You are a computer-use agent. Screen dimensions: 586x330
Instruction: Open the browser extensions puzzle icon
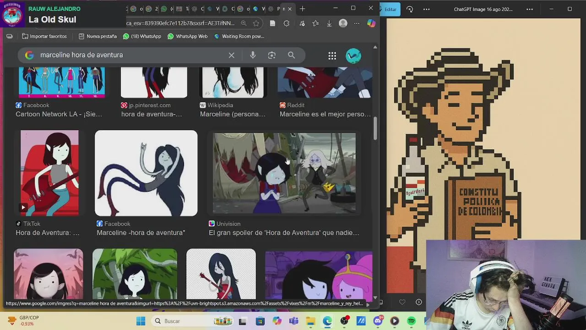click(287, 23)
